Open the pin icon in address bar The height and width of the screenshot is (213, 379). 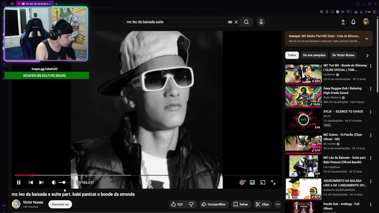(x=327, y=12)
